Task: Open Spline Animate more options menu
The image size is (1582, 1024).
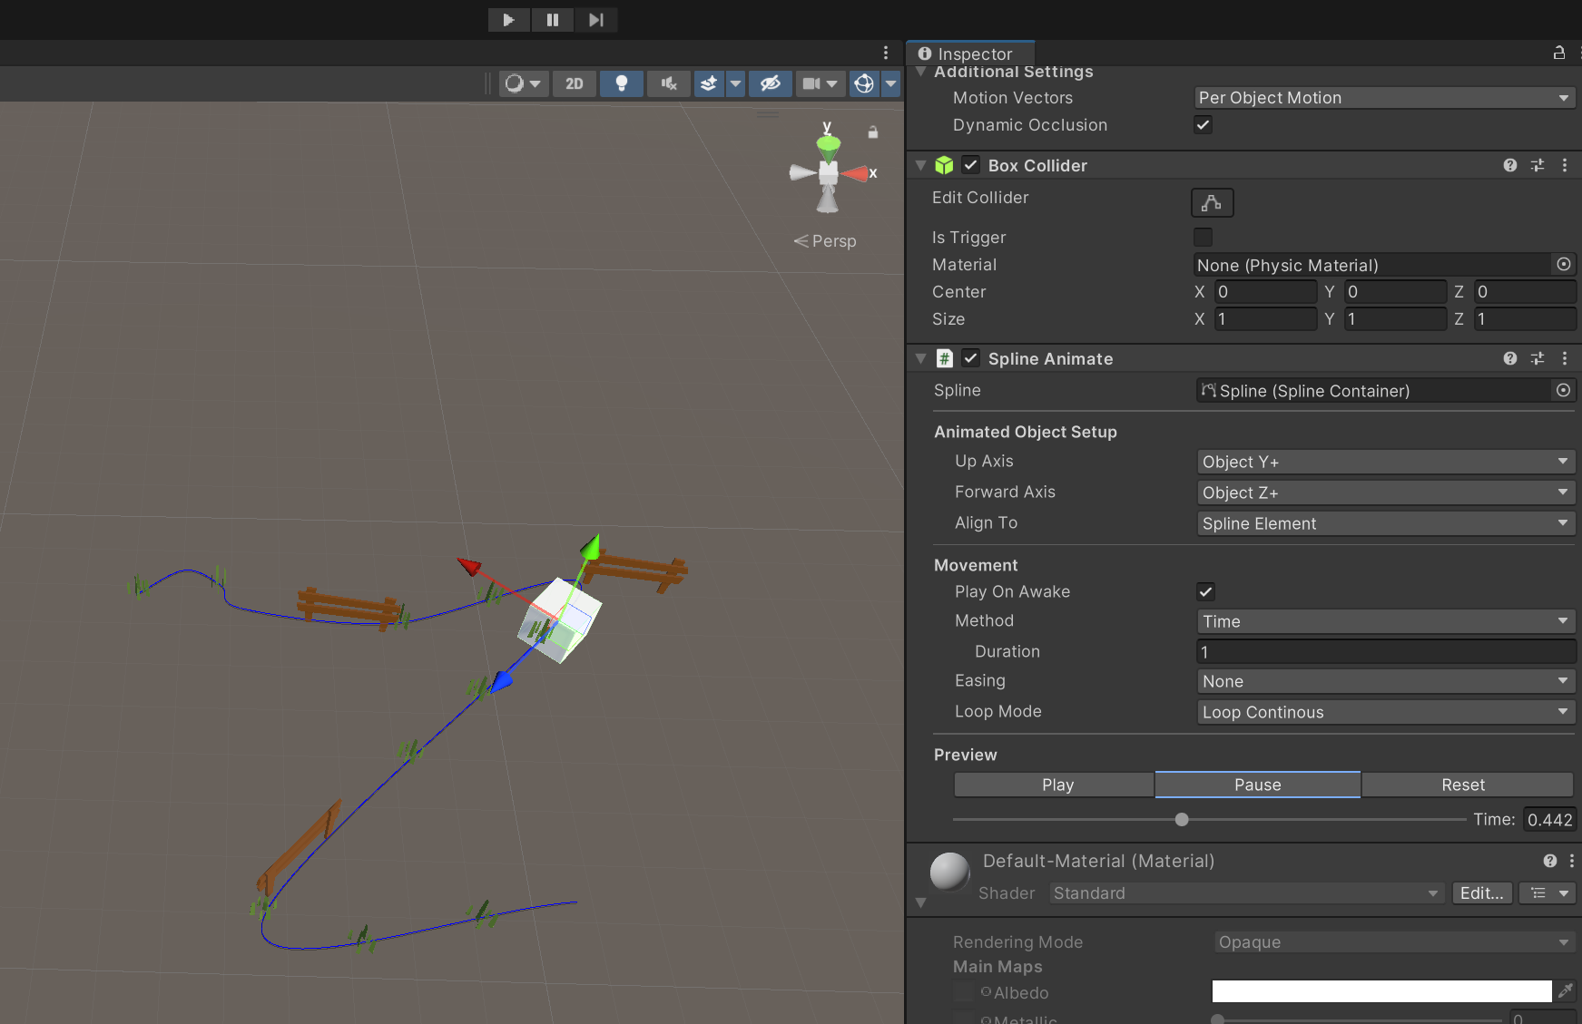Action: [x=1565, y=358]
